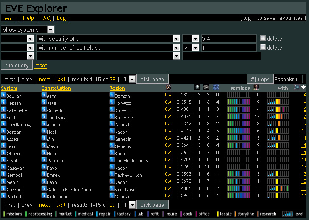Click the run query button
309x220 pixels.
[17, 65]
